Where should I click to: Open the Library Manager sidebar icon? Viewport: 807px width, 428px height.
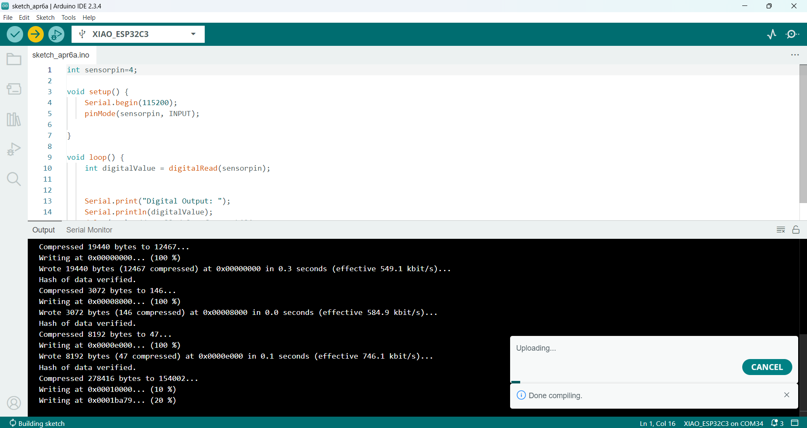[x=14, y=119]
